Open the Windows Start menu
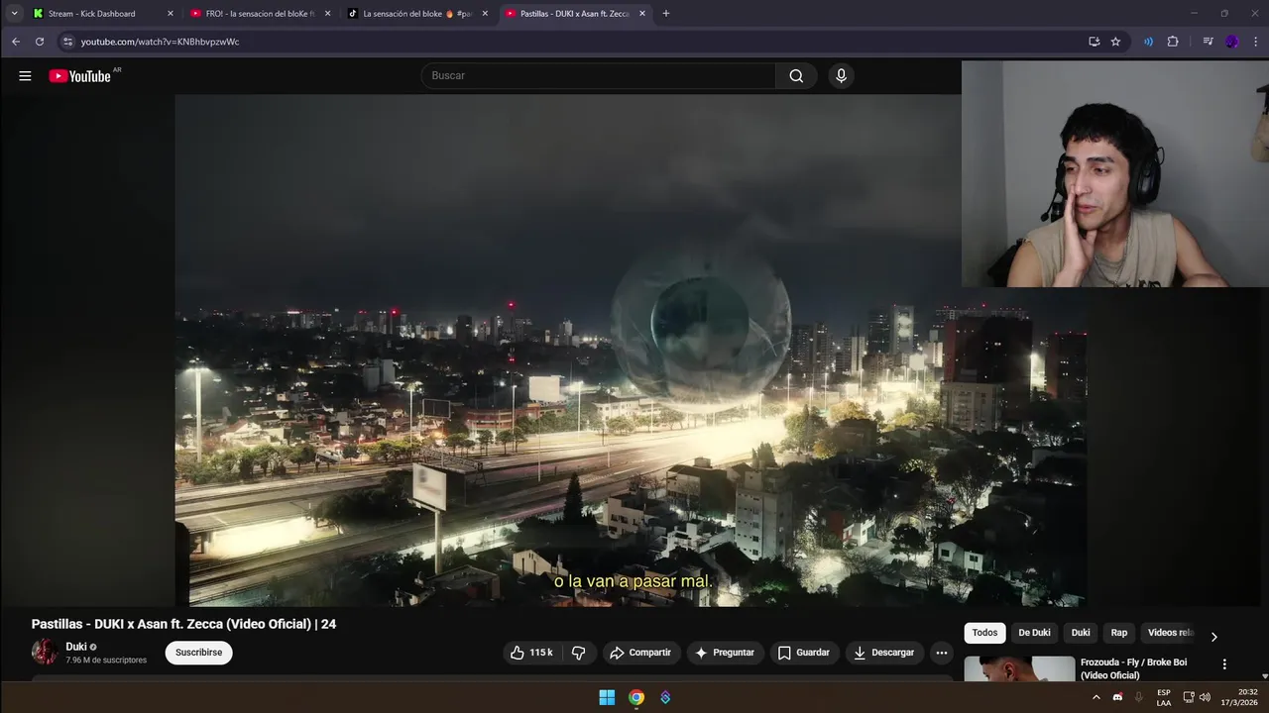 tap(607, 697)
